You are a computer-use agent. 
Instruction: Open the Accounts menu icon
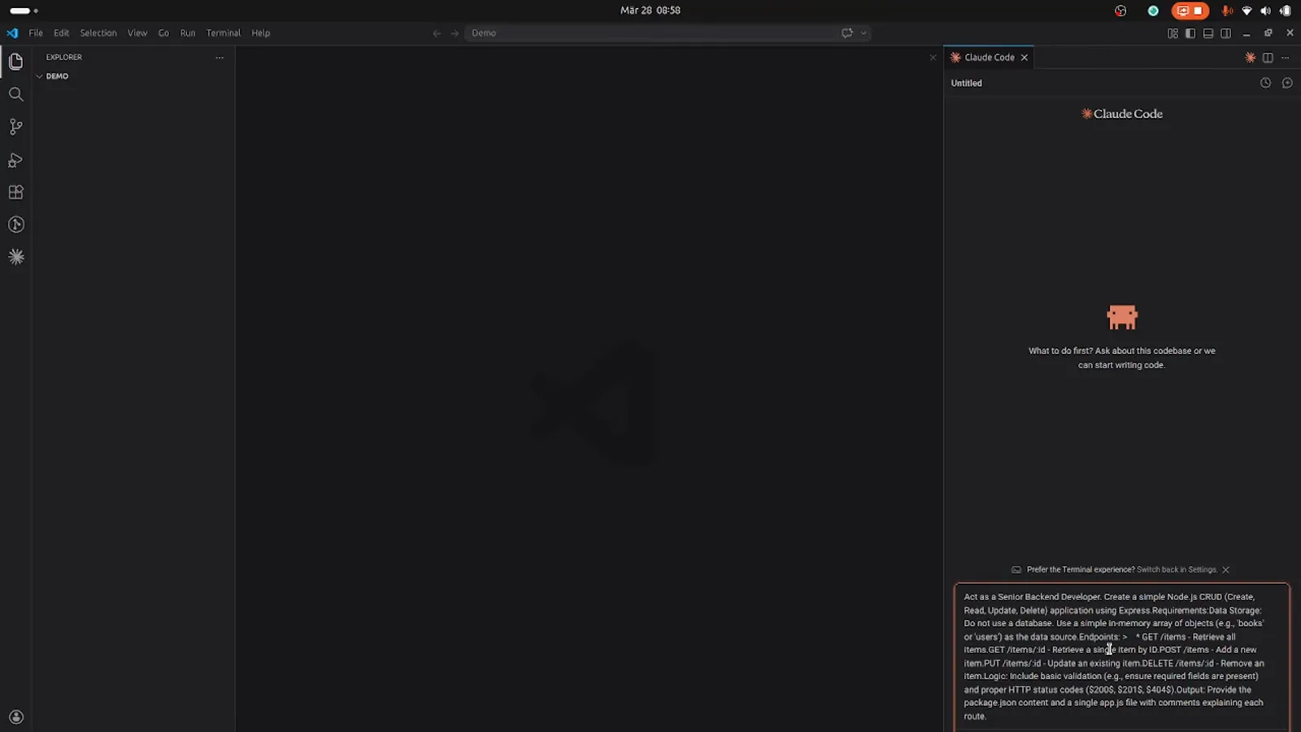pyautogui.click(x=15, y=717)
